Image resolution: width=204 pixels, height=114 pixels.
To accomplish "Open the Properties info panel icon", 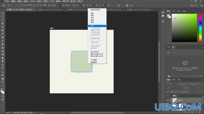I will click(x=163, y=22).
